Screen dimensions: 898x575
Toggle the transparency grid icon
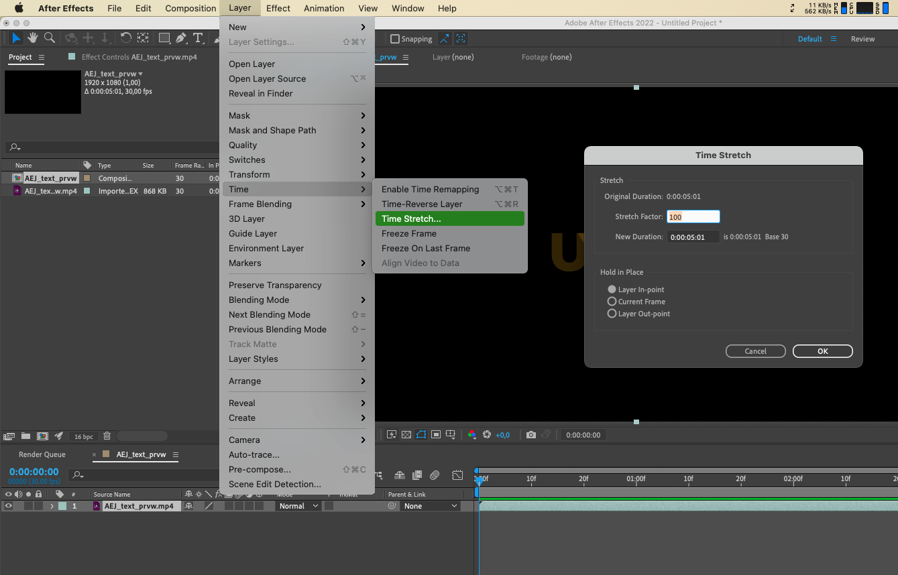click(x=406, y=435)
